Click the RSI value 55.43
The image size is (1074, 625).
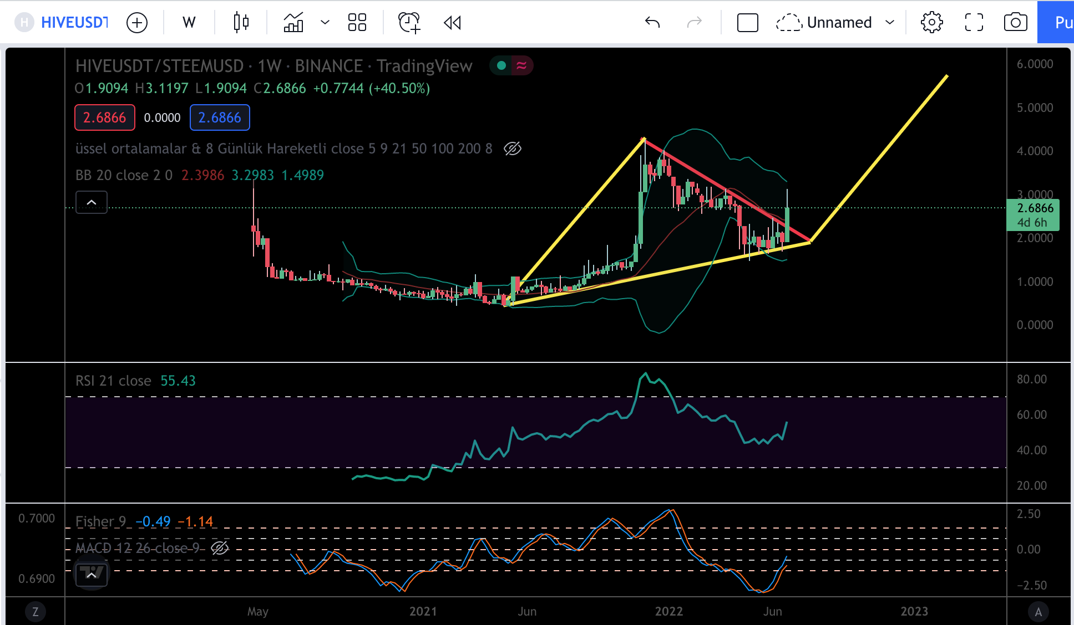click(x=178, y=381)
